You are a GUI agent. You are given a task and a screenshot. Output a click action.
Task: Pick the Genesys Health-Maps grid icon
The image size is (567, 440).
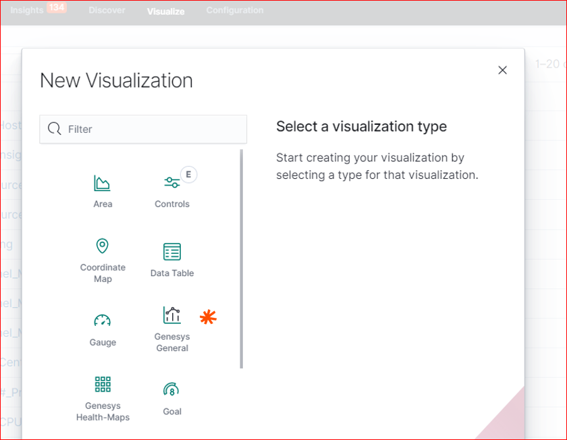click(103, 385)
